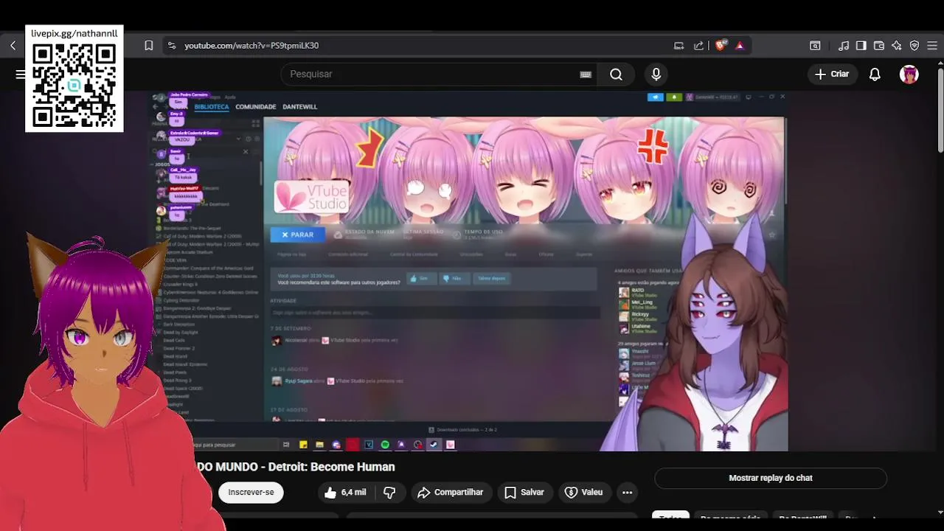
Task: Select Crusader Kings II in Steam library
Action: coord(180,284)
